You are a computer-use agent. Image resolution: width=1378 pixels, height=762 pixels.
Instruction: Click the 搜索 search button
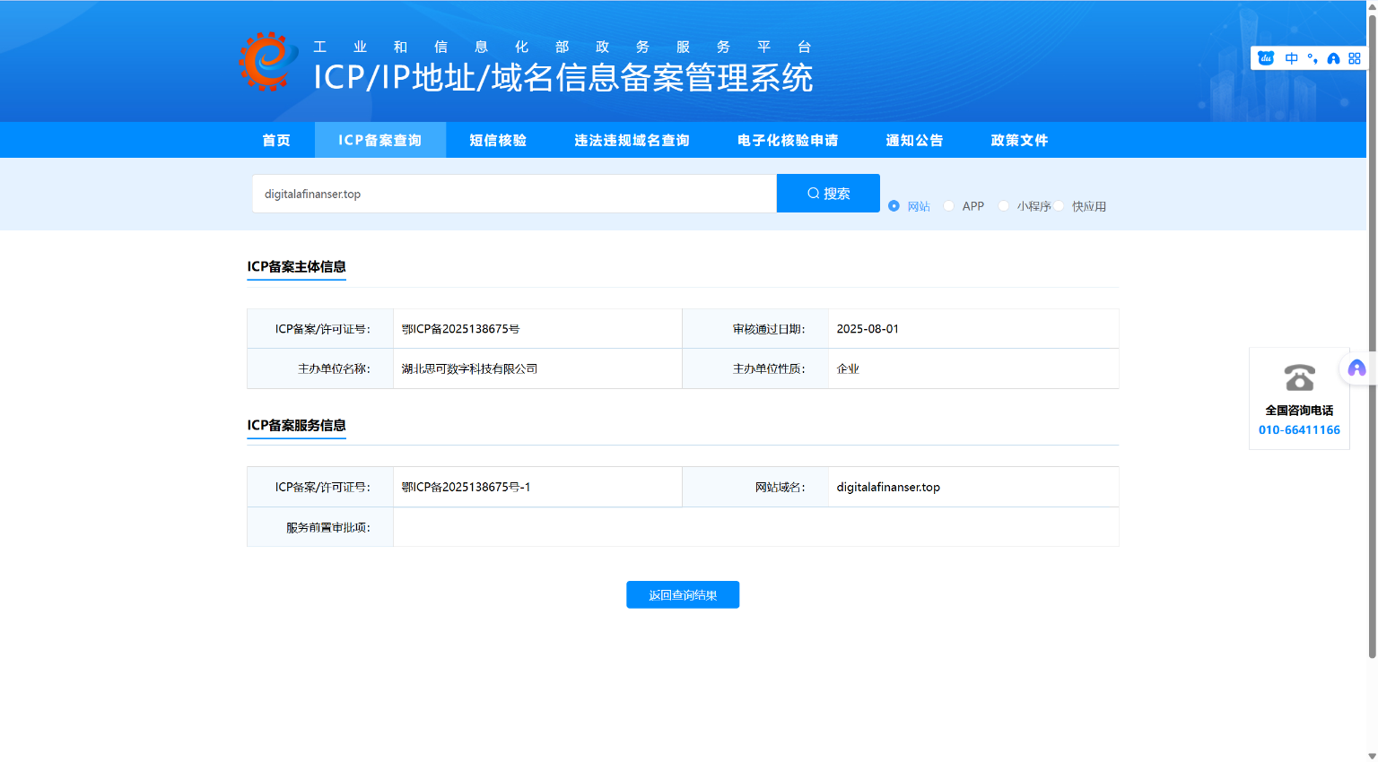(828, 194)
